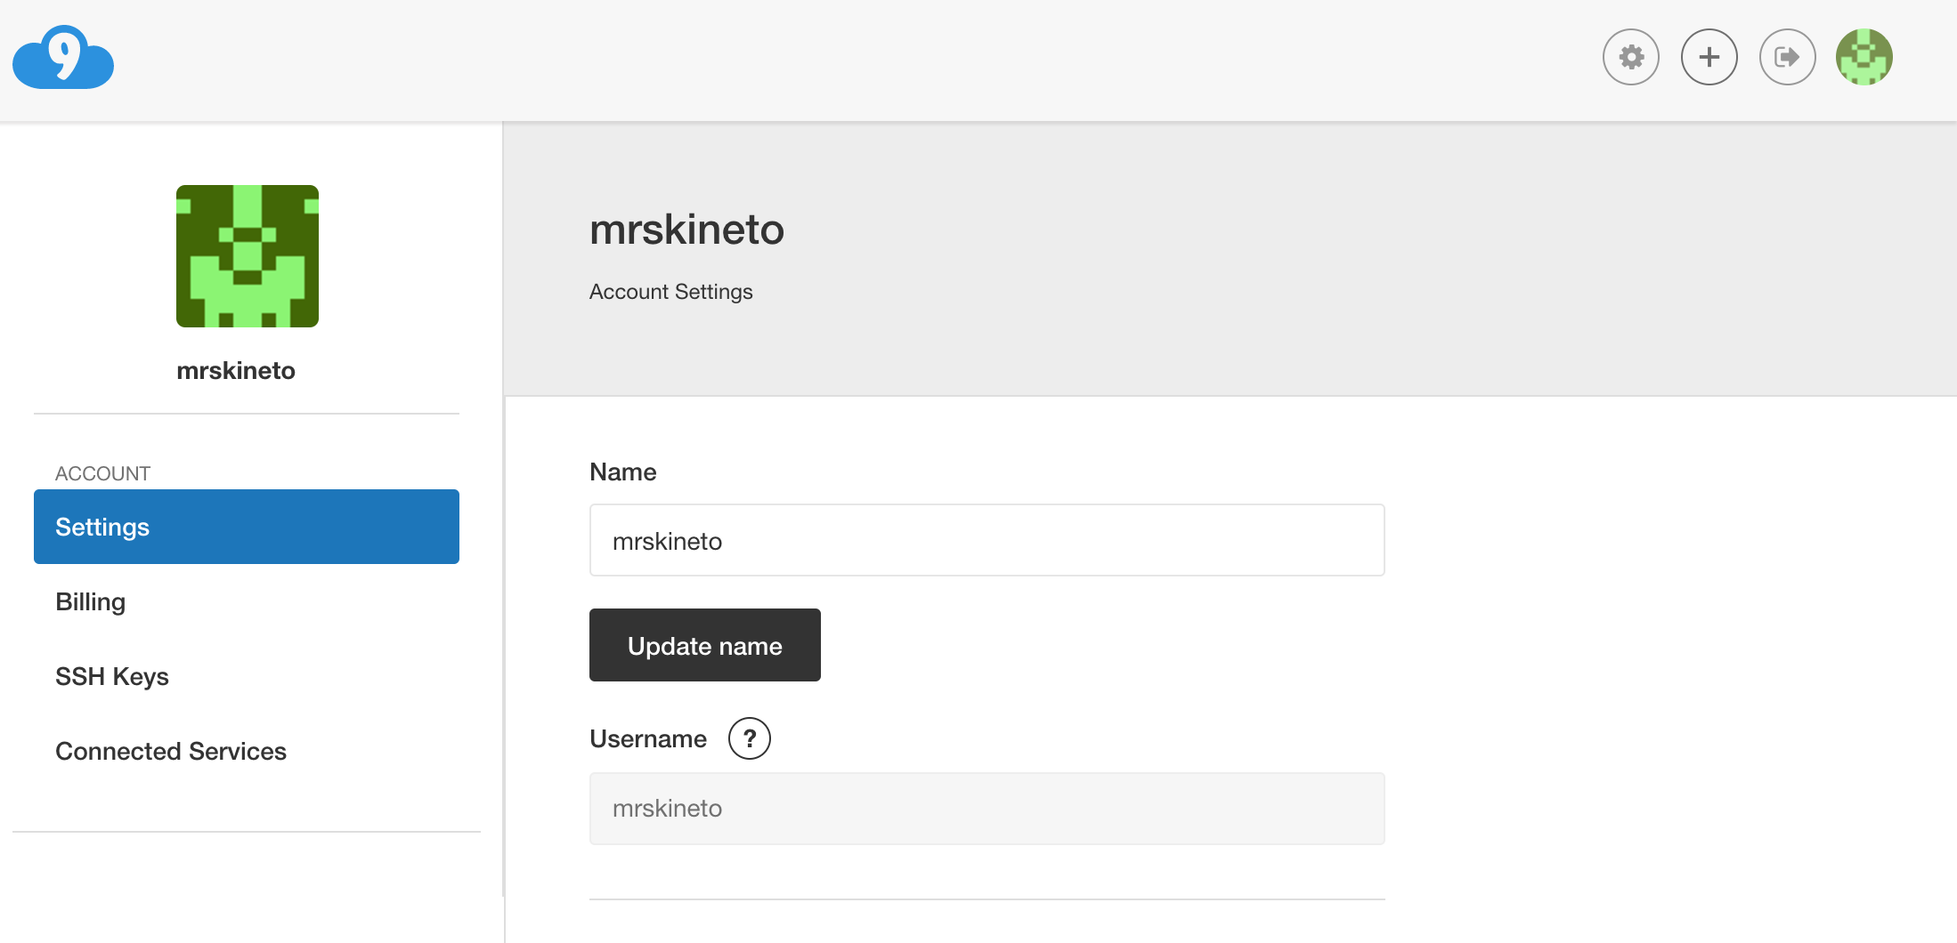Image resolution: width=1957 pixels, height=943 pixels.
Task: Open the small user avatar in header
Action: pos(1864,58)
